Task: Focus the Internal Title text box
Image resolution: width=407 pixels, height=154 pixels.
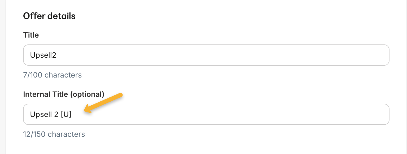Action: point(206,114)
